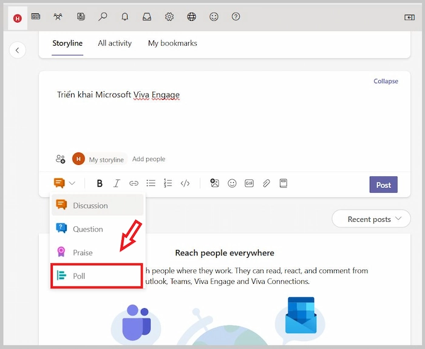Open the home feed card icon
Image resolution: width=425 pixels, height=349 pixels.
36,17
